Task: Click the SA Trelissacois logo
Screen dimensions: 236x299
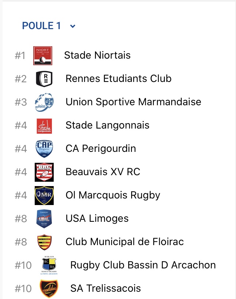Action: 49,288
